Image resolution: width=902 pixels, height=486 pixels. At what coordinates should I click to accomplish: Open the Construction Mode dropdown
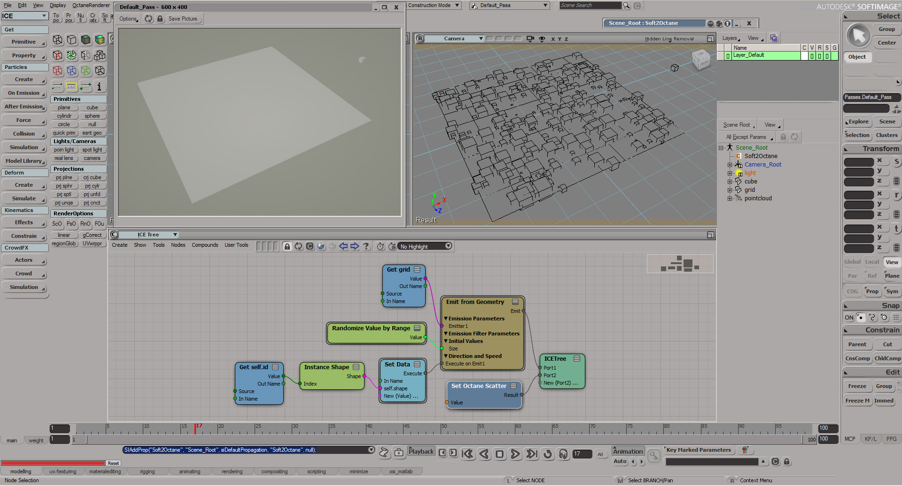(x=434, y=6)
